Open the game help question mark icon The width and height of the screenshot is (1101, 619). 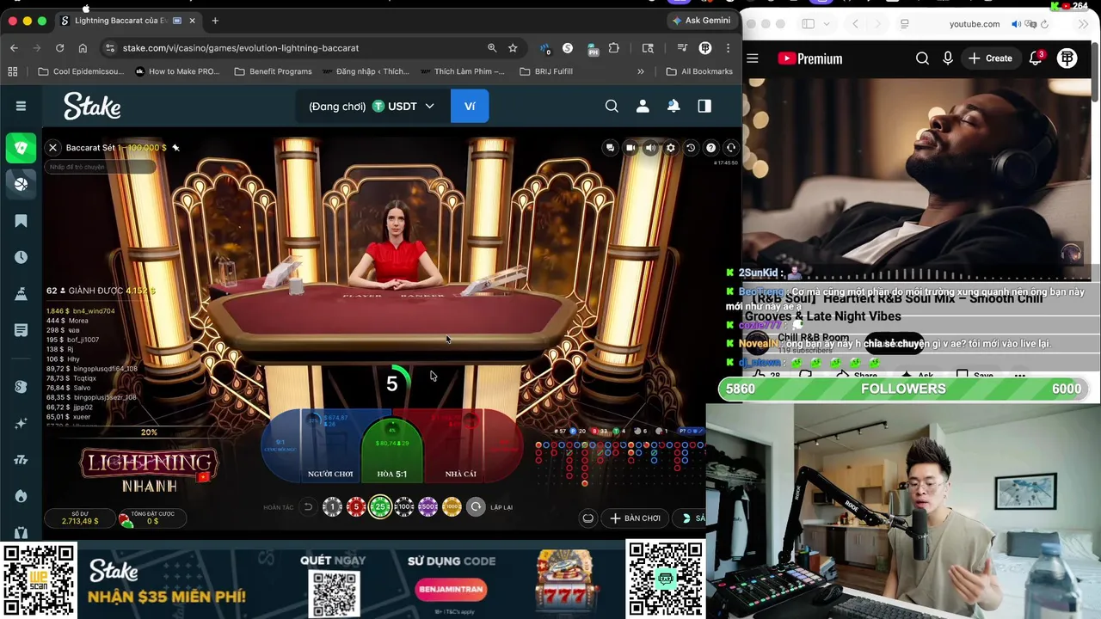[x=710, y=148]
